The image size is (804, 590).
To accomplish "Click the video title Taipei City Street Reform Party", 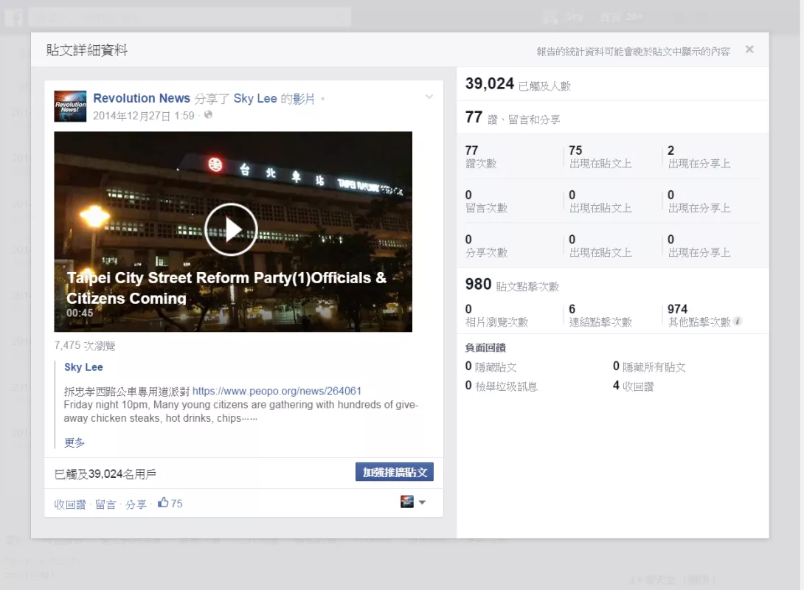I will (x=226, y=288).
